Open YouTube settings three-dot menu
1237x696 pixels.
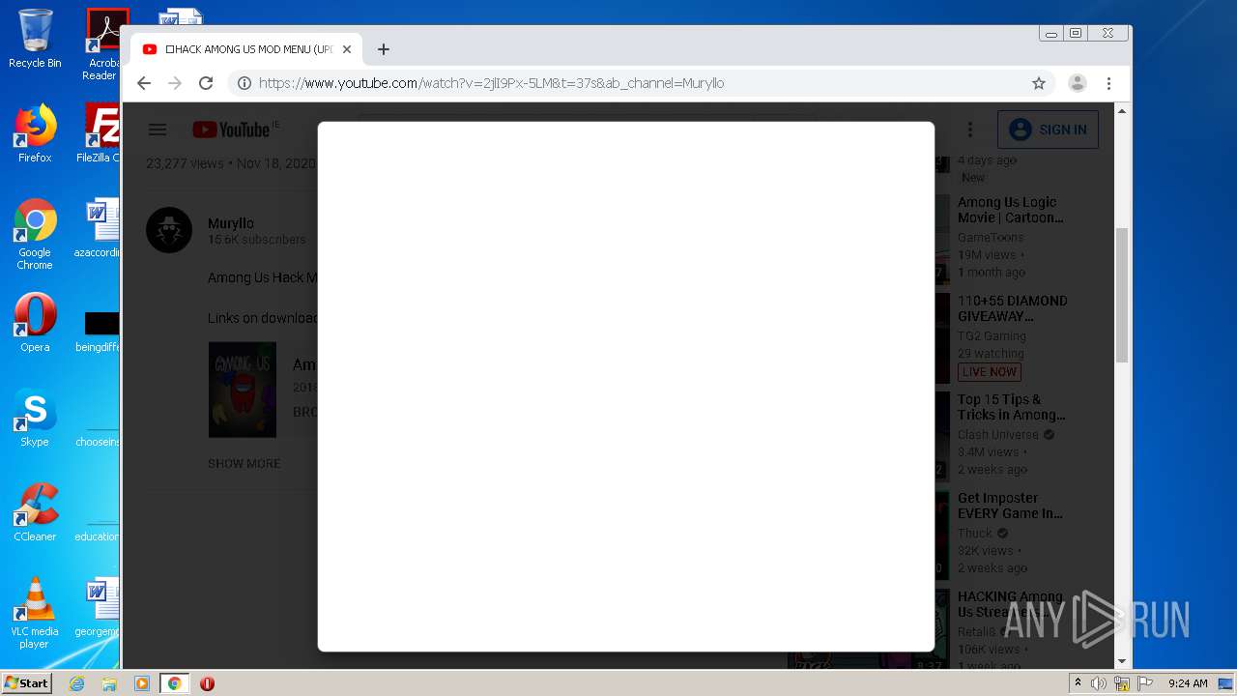(970, 130)
